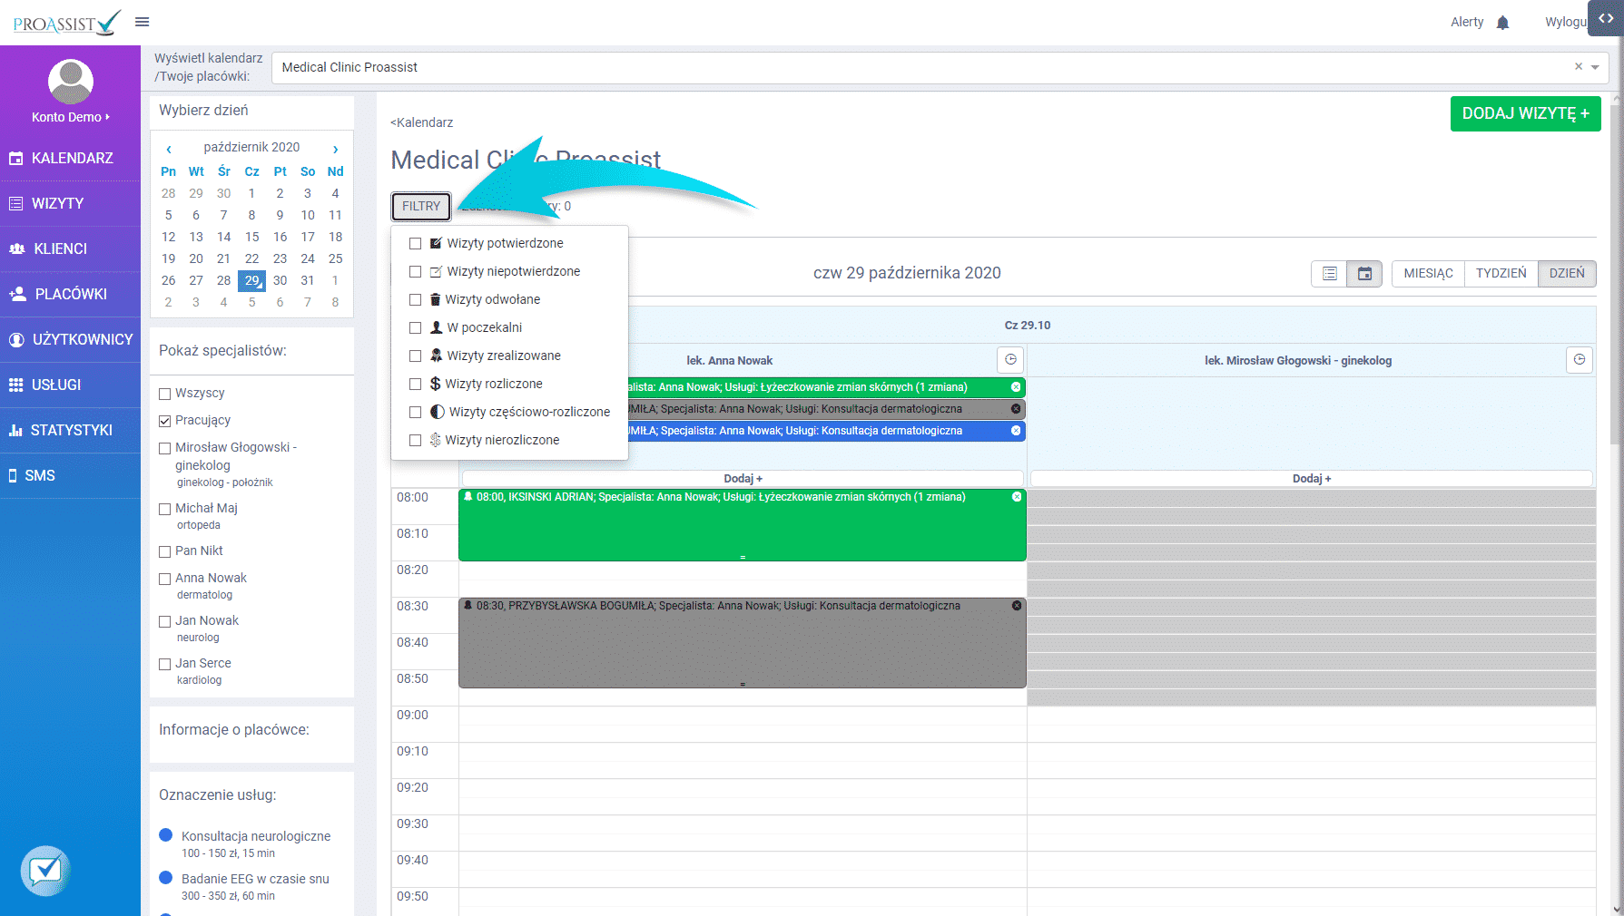Screen dimensions: 1624x916
Task: Select Pan Nikt checkbox
Action: point(164,551)
